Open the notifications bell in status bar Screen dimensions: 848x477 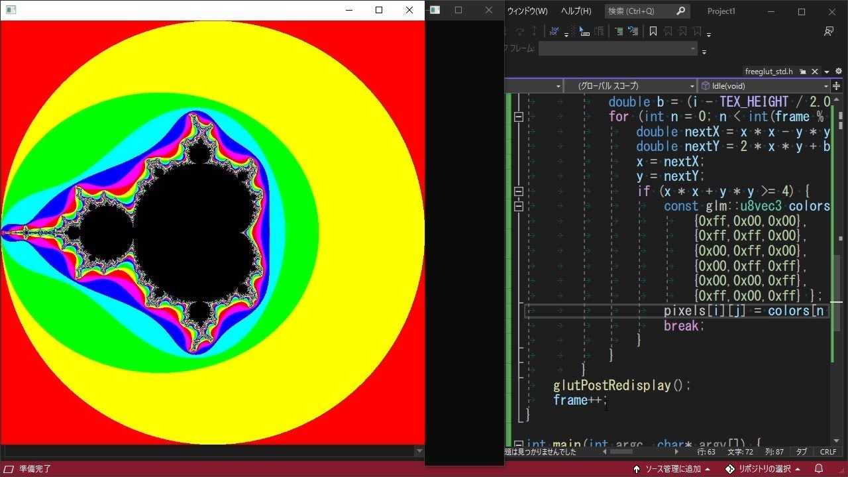(x=818, y=469)
